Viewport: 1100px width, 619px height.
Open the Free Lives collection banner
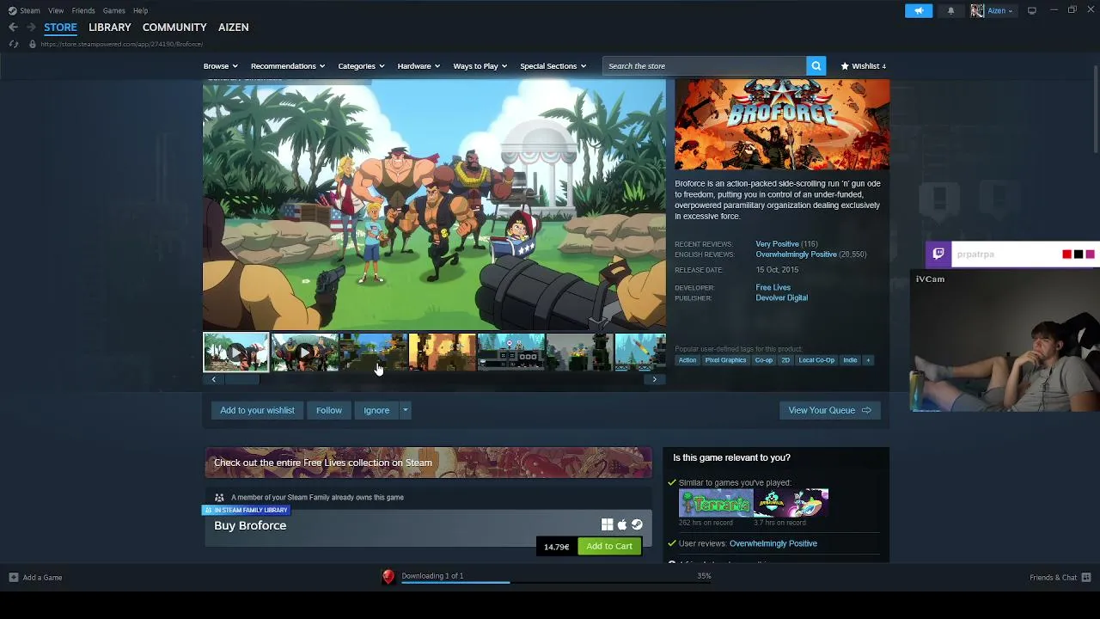point(428,463)
